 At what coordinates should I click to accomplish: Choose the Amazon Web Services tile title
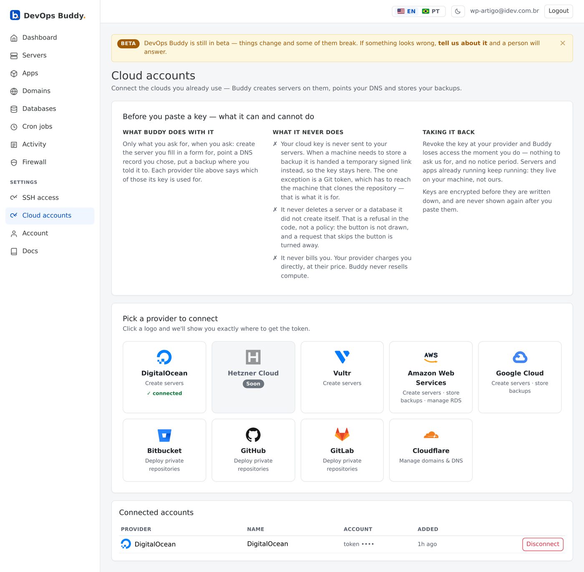(431, 378)
